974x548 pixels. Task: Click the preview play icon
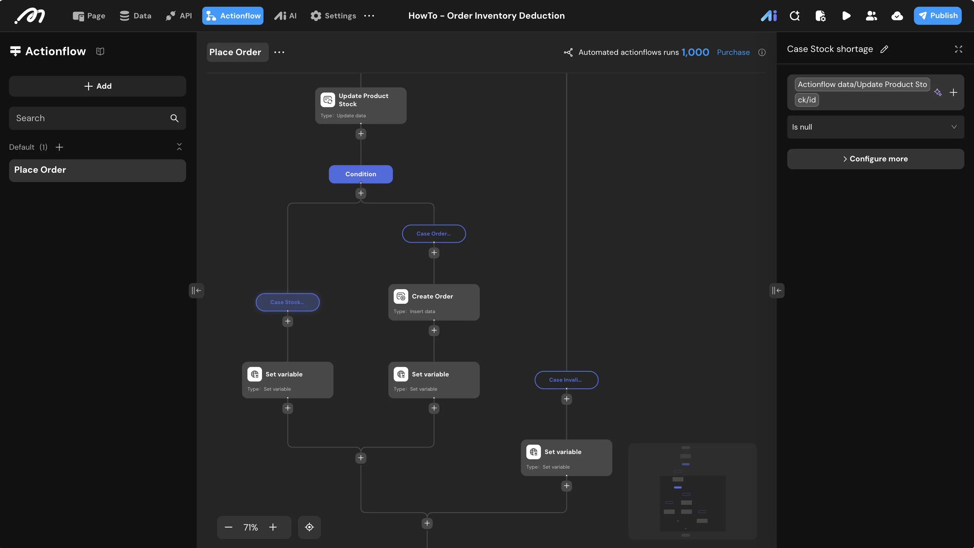click(846, 16)
